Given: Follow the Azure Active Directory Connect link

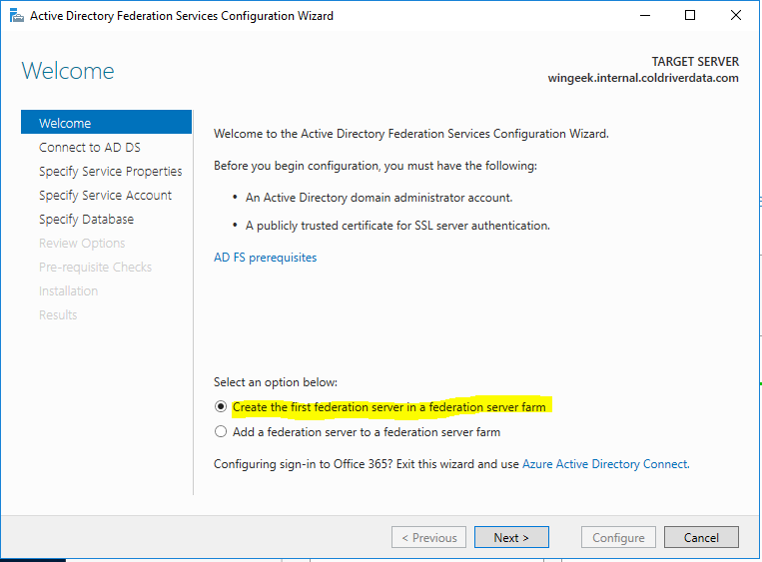Looking at the screenshot, I should [x=604, y=464].
